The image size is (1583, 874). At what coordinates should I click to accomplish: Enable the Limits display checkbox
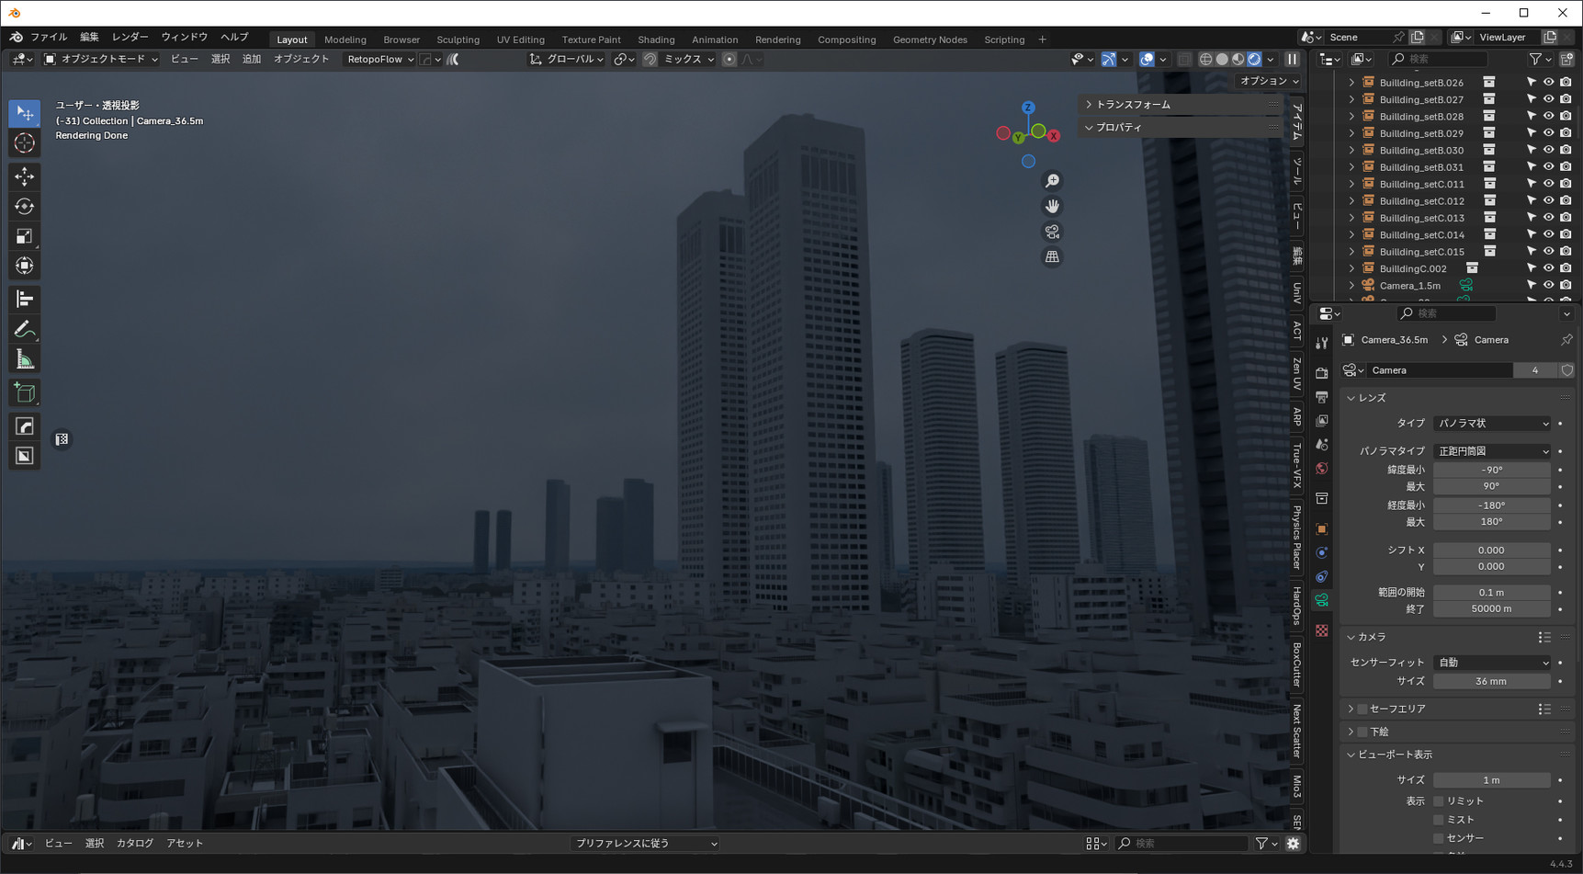1439,801
